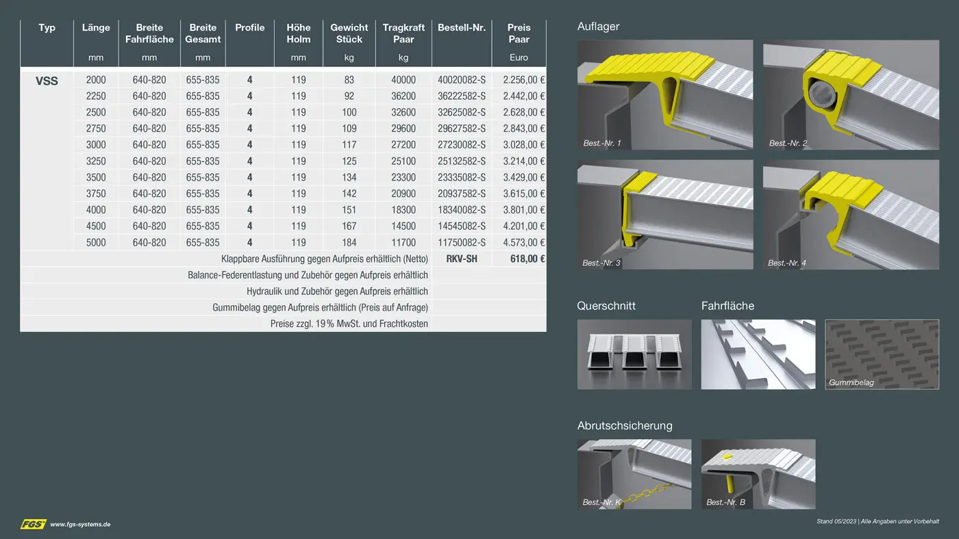Viewport: 959px width, 539px height.
Task: Click order number 40020082-S
Action: [462, 80]
